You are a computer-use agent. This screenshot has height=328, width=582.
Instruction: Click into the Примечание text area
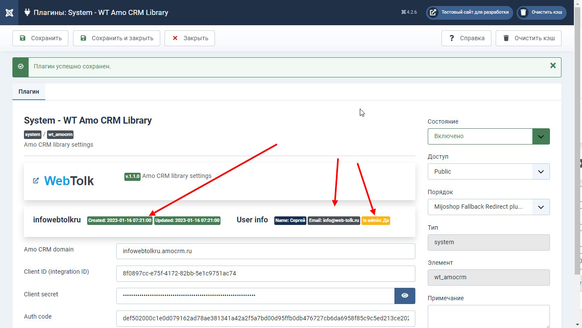pos(488,316)
